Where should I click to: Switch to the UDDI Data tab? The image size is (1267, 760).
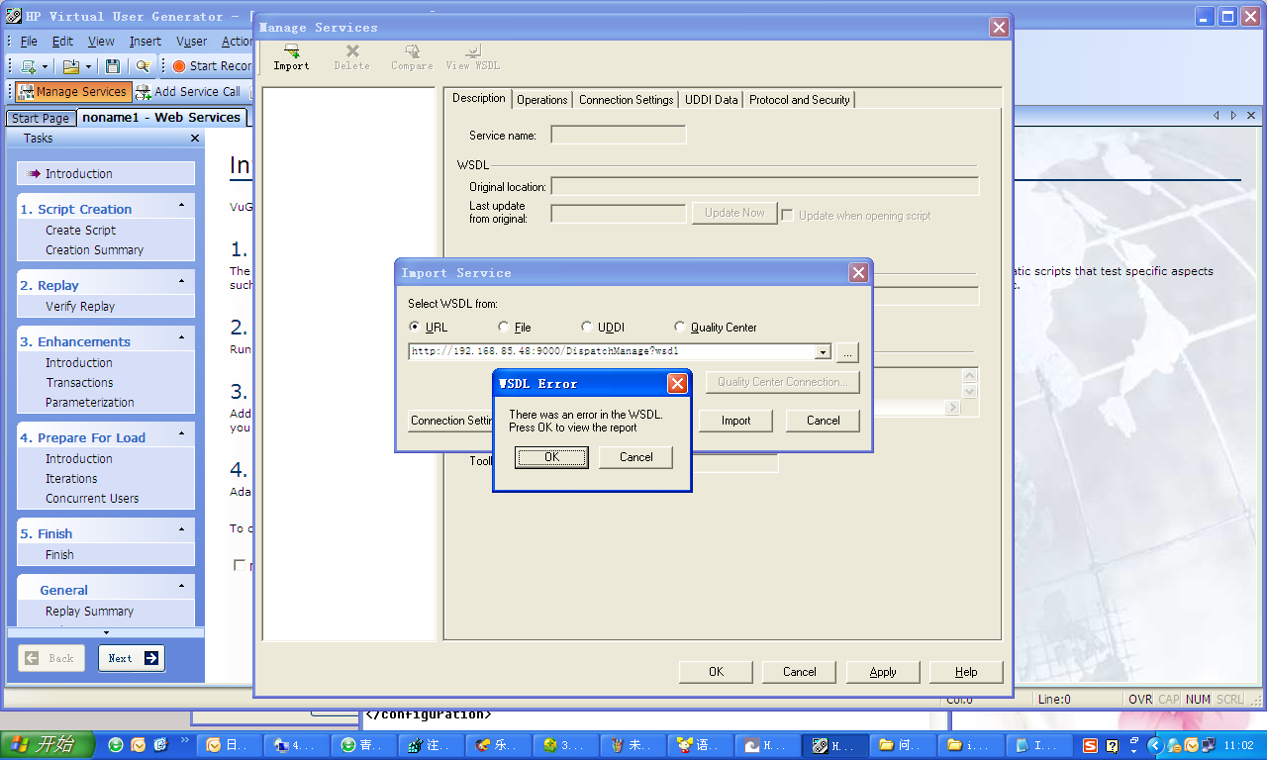(712, 100)
